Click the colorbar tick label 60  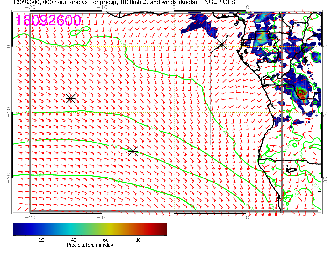pos(106,240)
